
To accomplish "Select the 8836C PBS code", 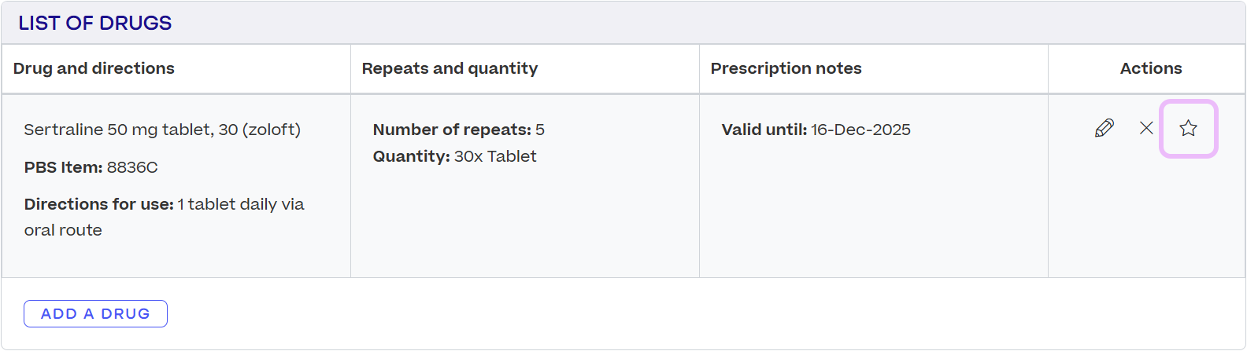I will pyautogui.click(x=132, y=167).
